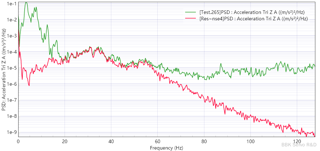The height and width of the screenshot is (151, 320).
Task: Click the green curve's highest peak near 1e-1
Action: click(26, 3)
